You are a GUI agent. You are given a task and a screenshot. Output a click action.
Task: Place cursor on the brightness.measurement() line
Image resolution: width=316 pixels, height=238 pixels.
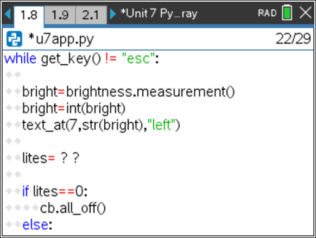point(128,92)
